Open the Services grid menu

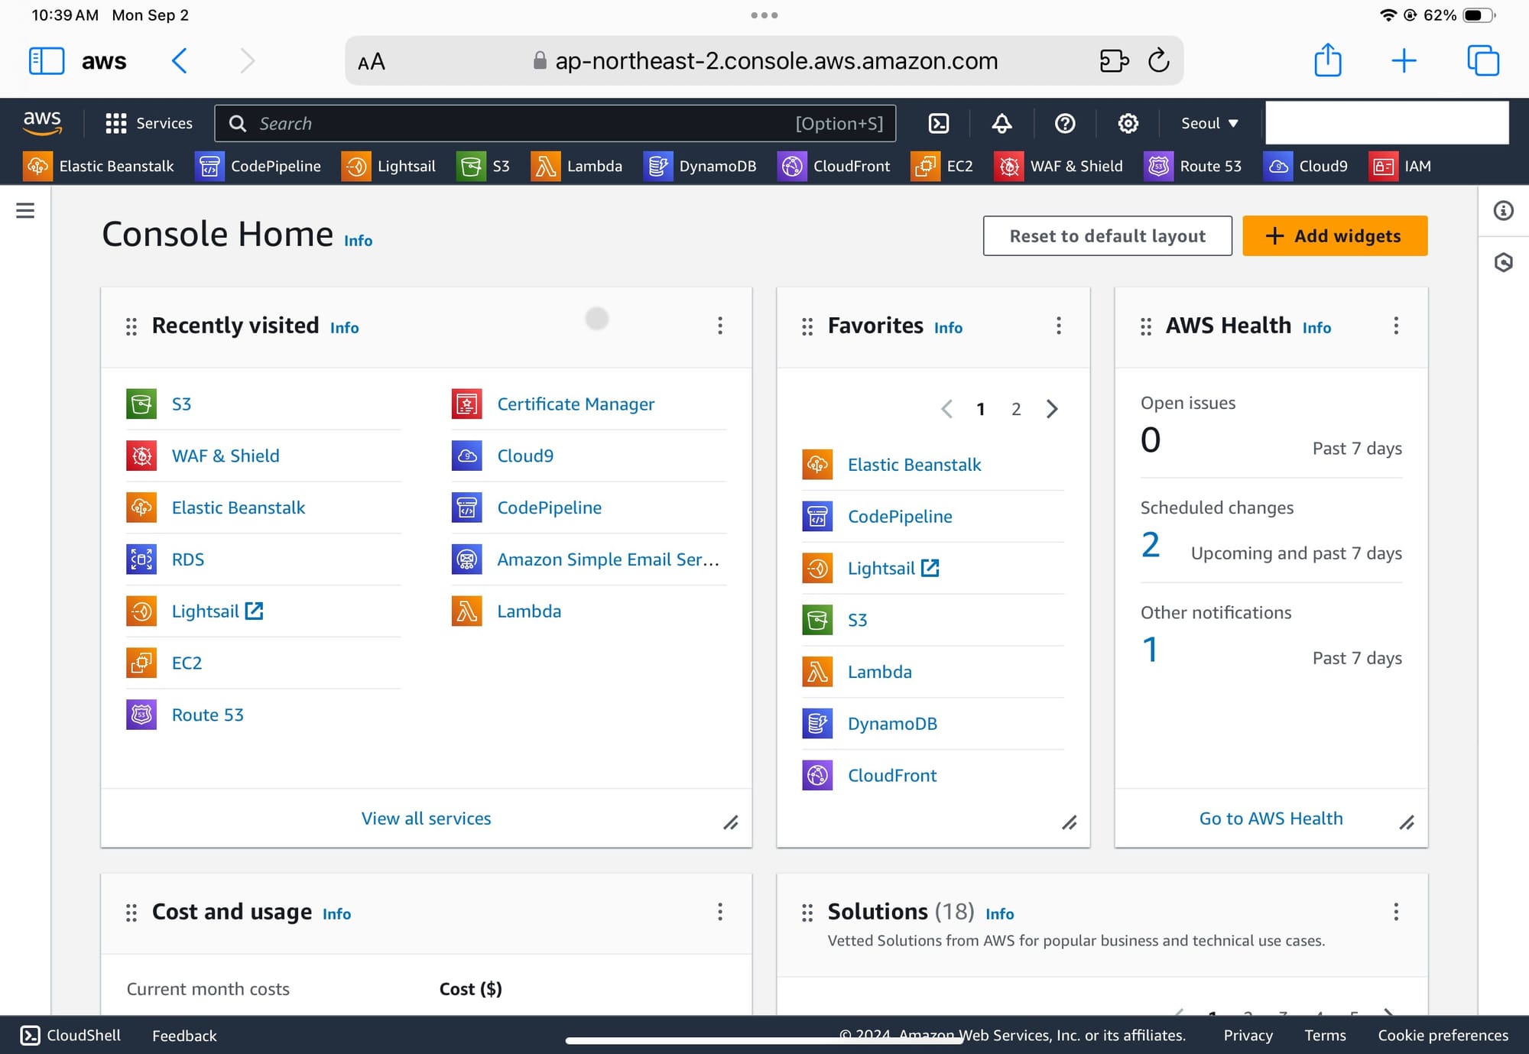point(149,123)
